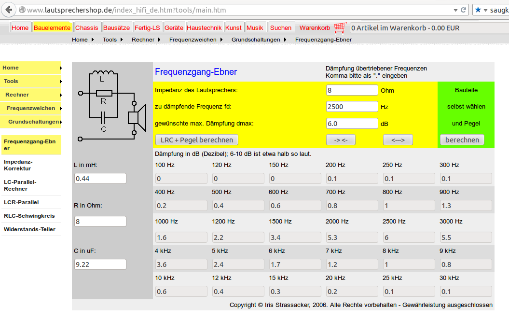Image resolution: width=509 pixels, height=321 pixels.
Task: Click the Frequenzweichen breadcrumb link
Action: coord(193,40)
